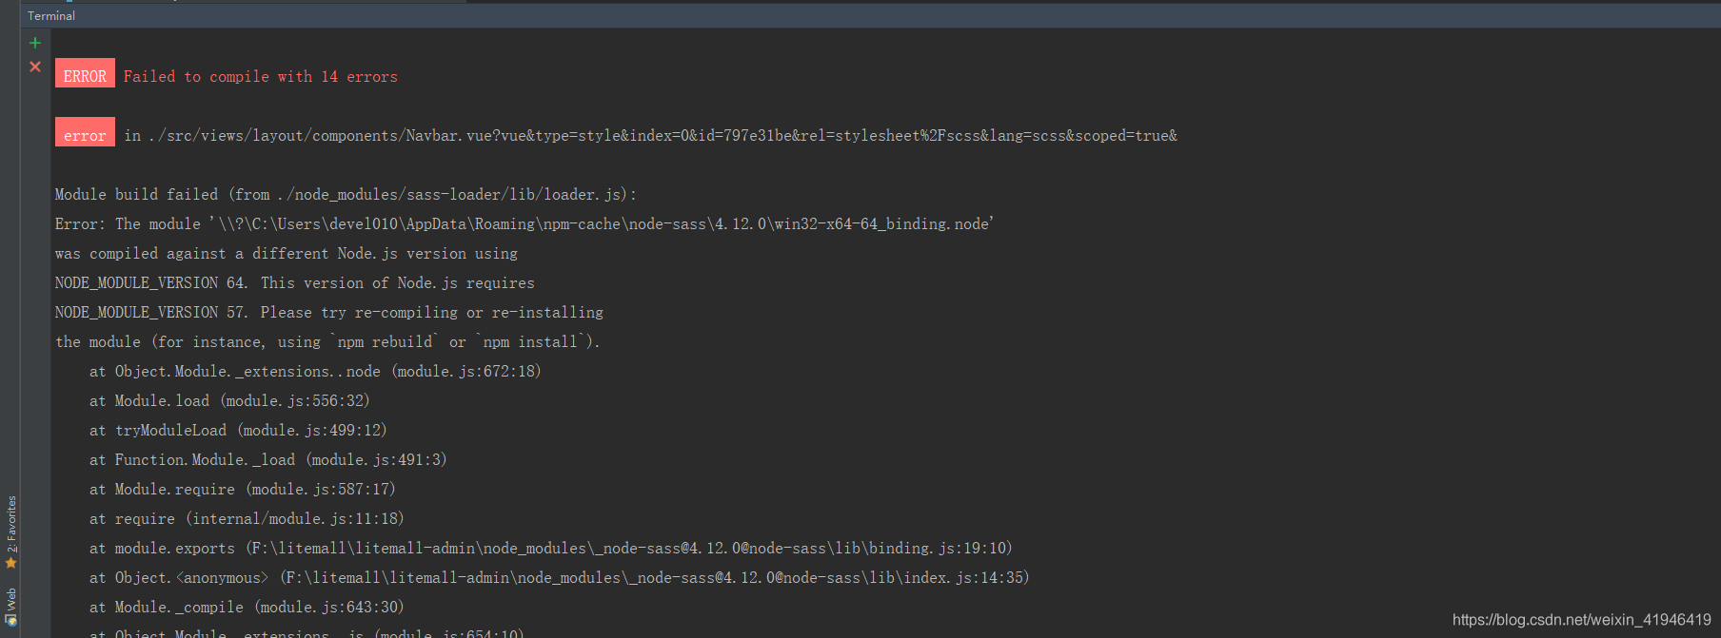
Task: Expand the Terminal tool window header
Action: tap(49, 15)
